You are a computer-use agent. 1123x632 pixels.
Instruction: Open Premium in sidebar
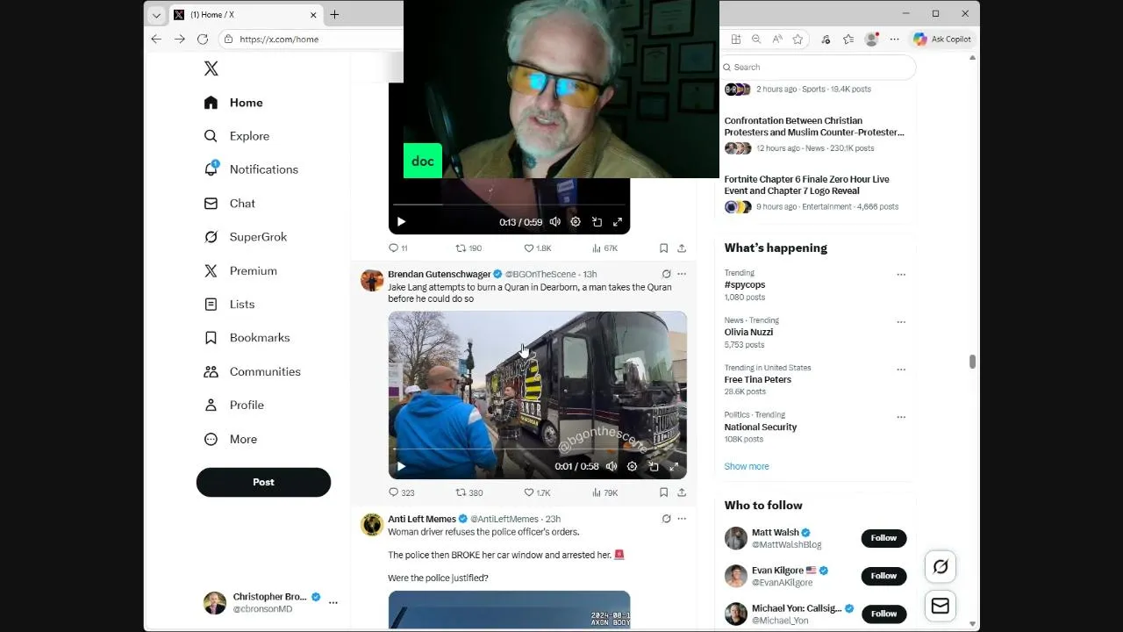(x=240, y=271)
